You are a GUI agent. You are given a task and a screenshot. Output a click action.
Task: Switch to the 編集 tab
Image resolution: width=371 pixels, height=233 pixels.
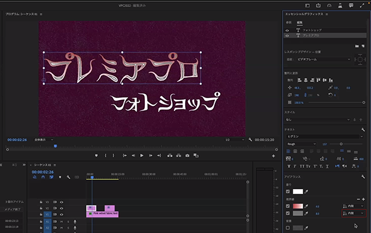coord(300,22)
